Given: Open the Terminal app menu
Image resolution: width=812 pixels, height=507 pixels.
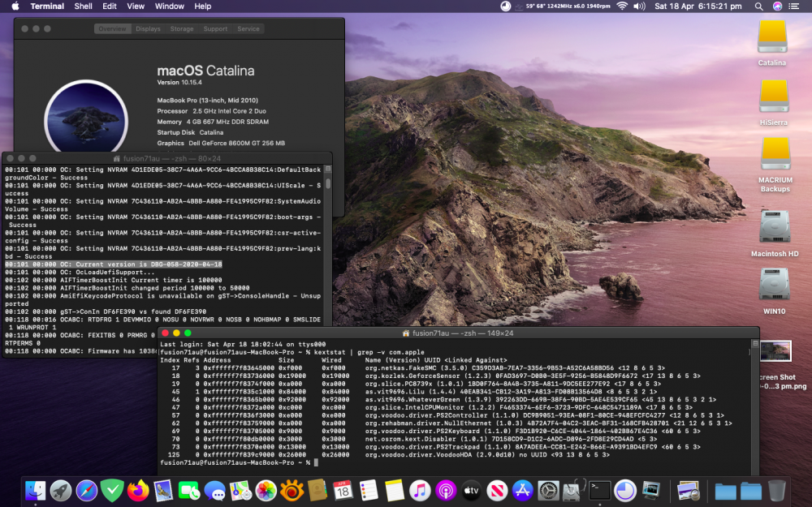Looking at the screenshot, I should [47, 6].
